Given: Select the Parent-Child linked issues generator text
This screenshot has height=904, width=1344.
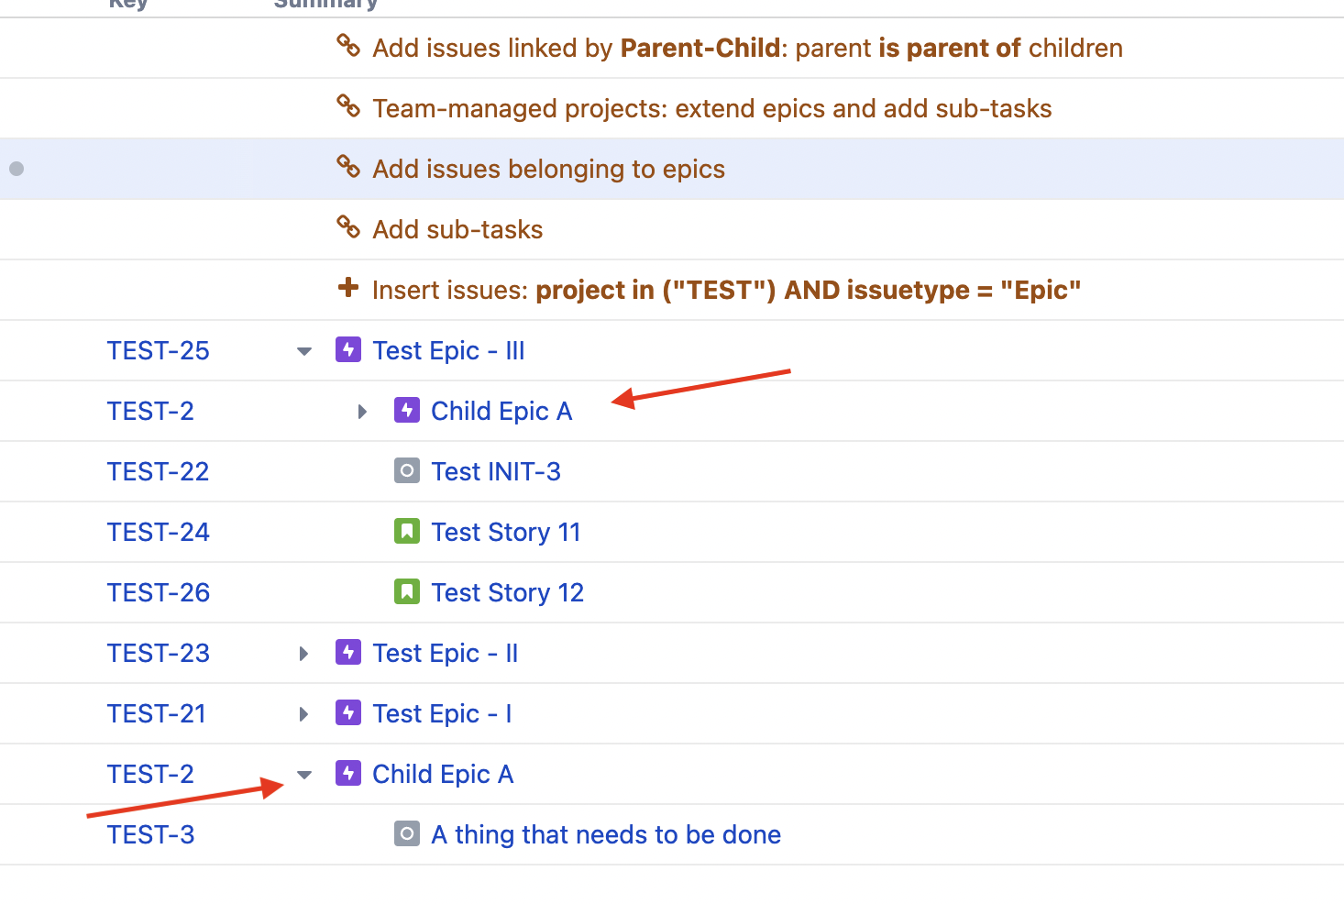Looking at the screenshot, I should coord(747,48).
